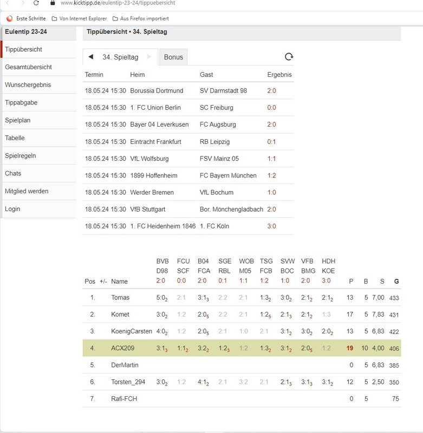Click Eintracht Frankfurt home team

(155, 142)
